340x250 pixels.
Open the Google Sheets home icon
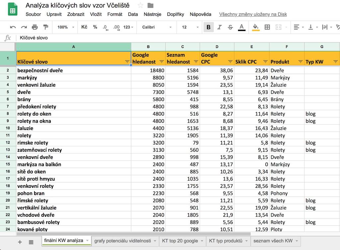point(13,9)
